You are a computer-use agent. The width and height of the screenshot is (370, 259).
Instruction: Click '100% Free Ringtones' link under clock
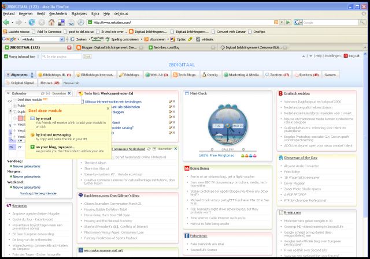coord(216,155)
